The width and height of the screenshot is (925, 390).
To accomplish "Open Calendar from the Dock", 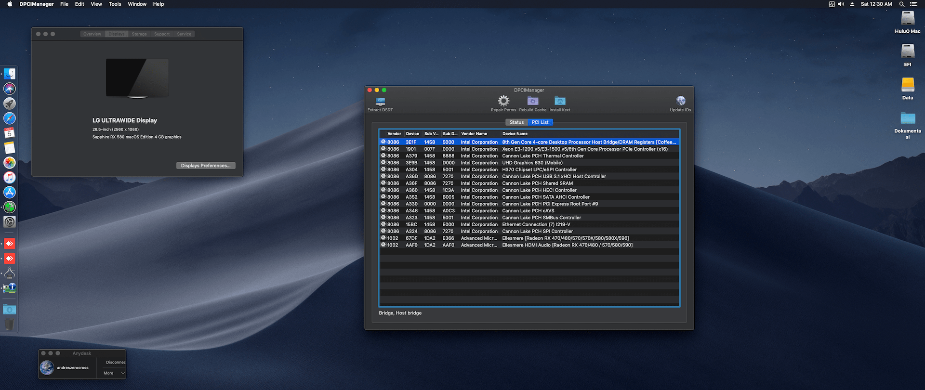I will 10,133.
